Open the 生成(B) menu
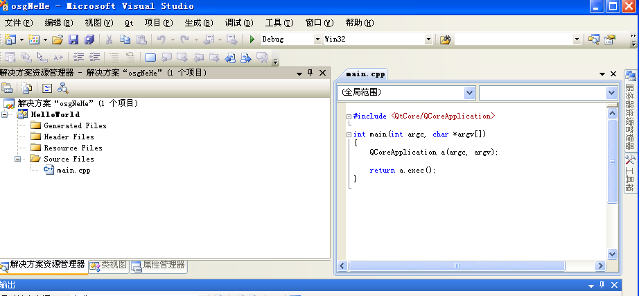 (x=199, y=23)
